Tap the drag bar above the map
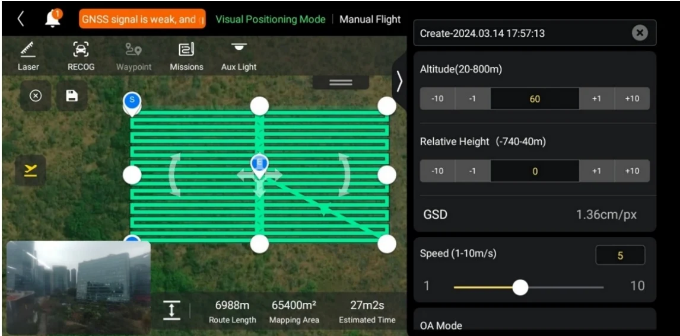This screenshot has height=336, width=680. (x=341, y=83)
